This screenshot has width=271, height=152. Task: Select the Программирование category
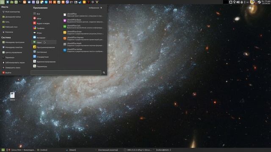(44, 47)
